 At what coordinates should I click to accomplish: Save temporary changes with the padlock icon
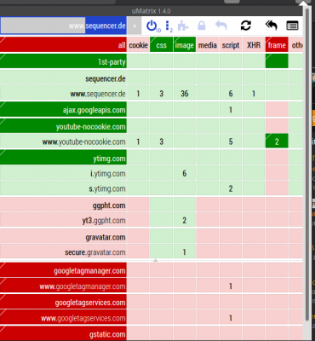click(x=202, y=26)
